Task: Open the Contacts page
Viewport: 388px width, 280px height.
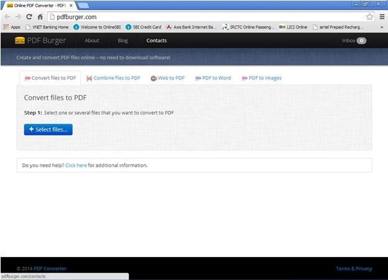Action: click(156, 41)
